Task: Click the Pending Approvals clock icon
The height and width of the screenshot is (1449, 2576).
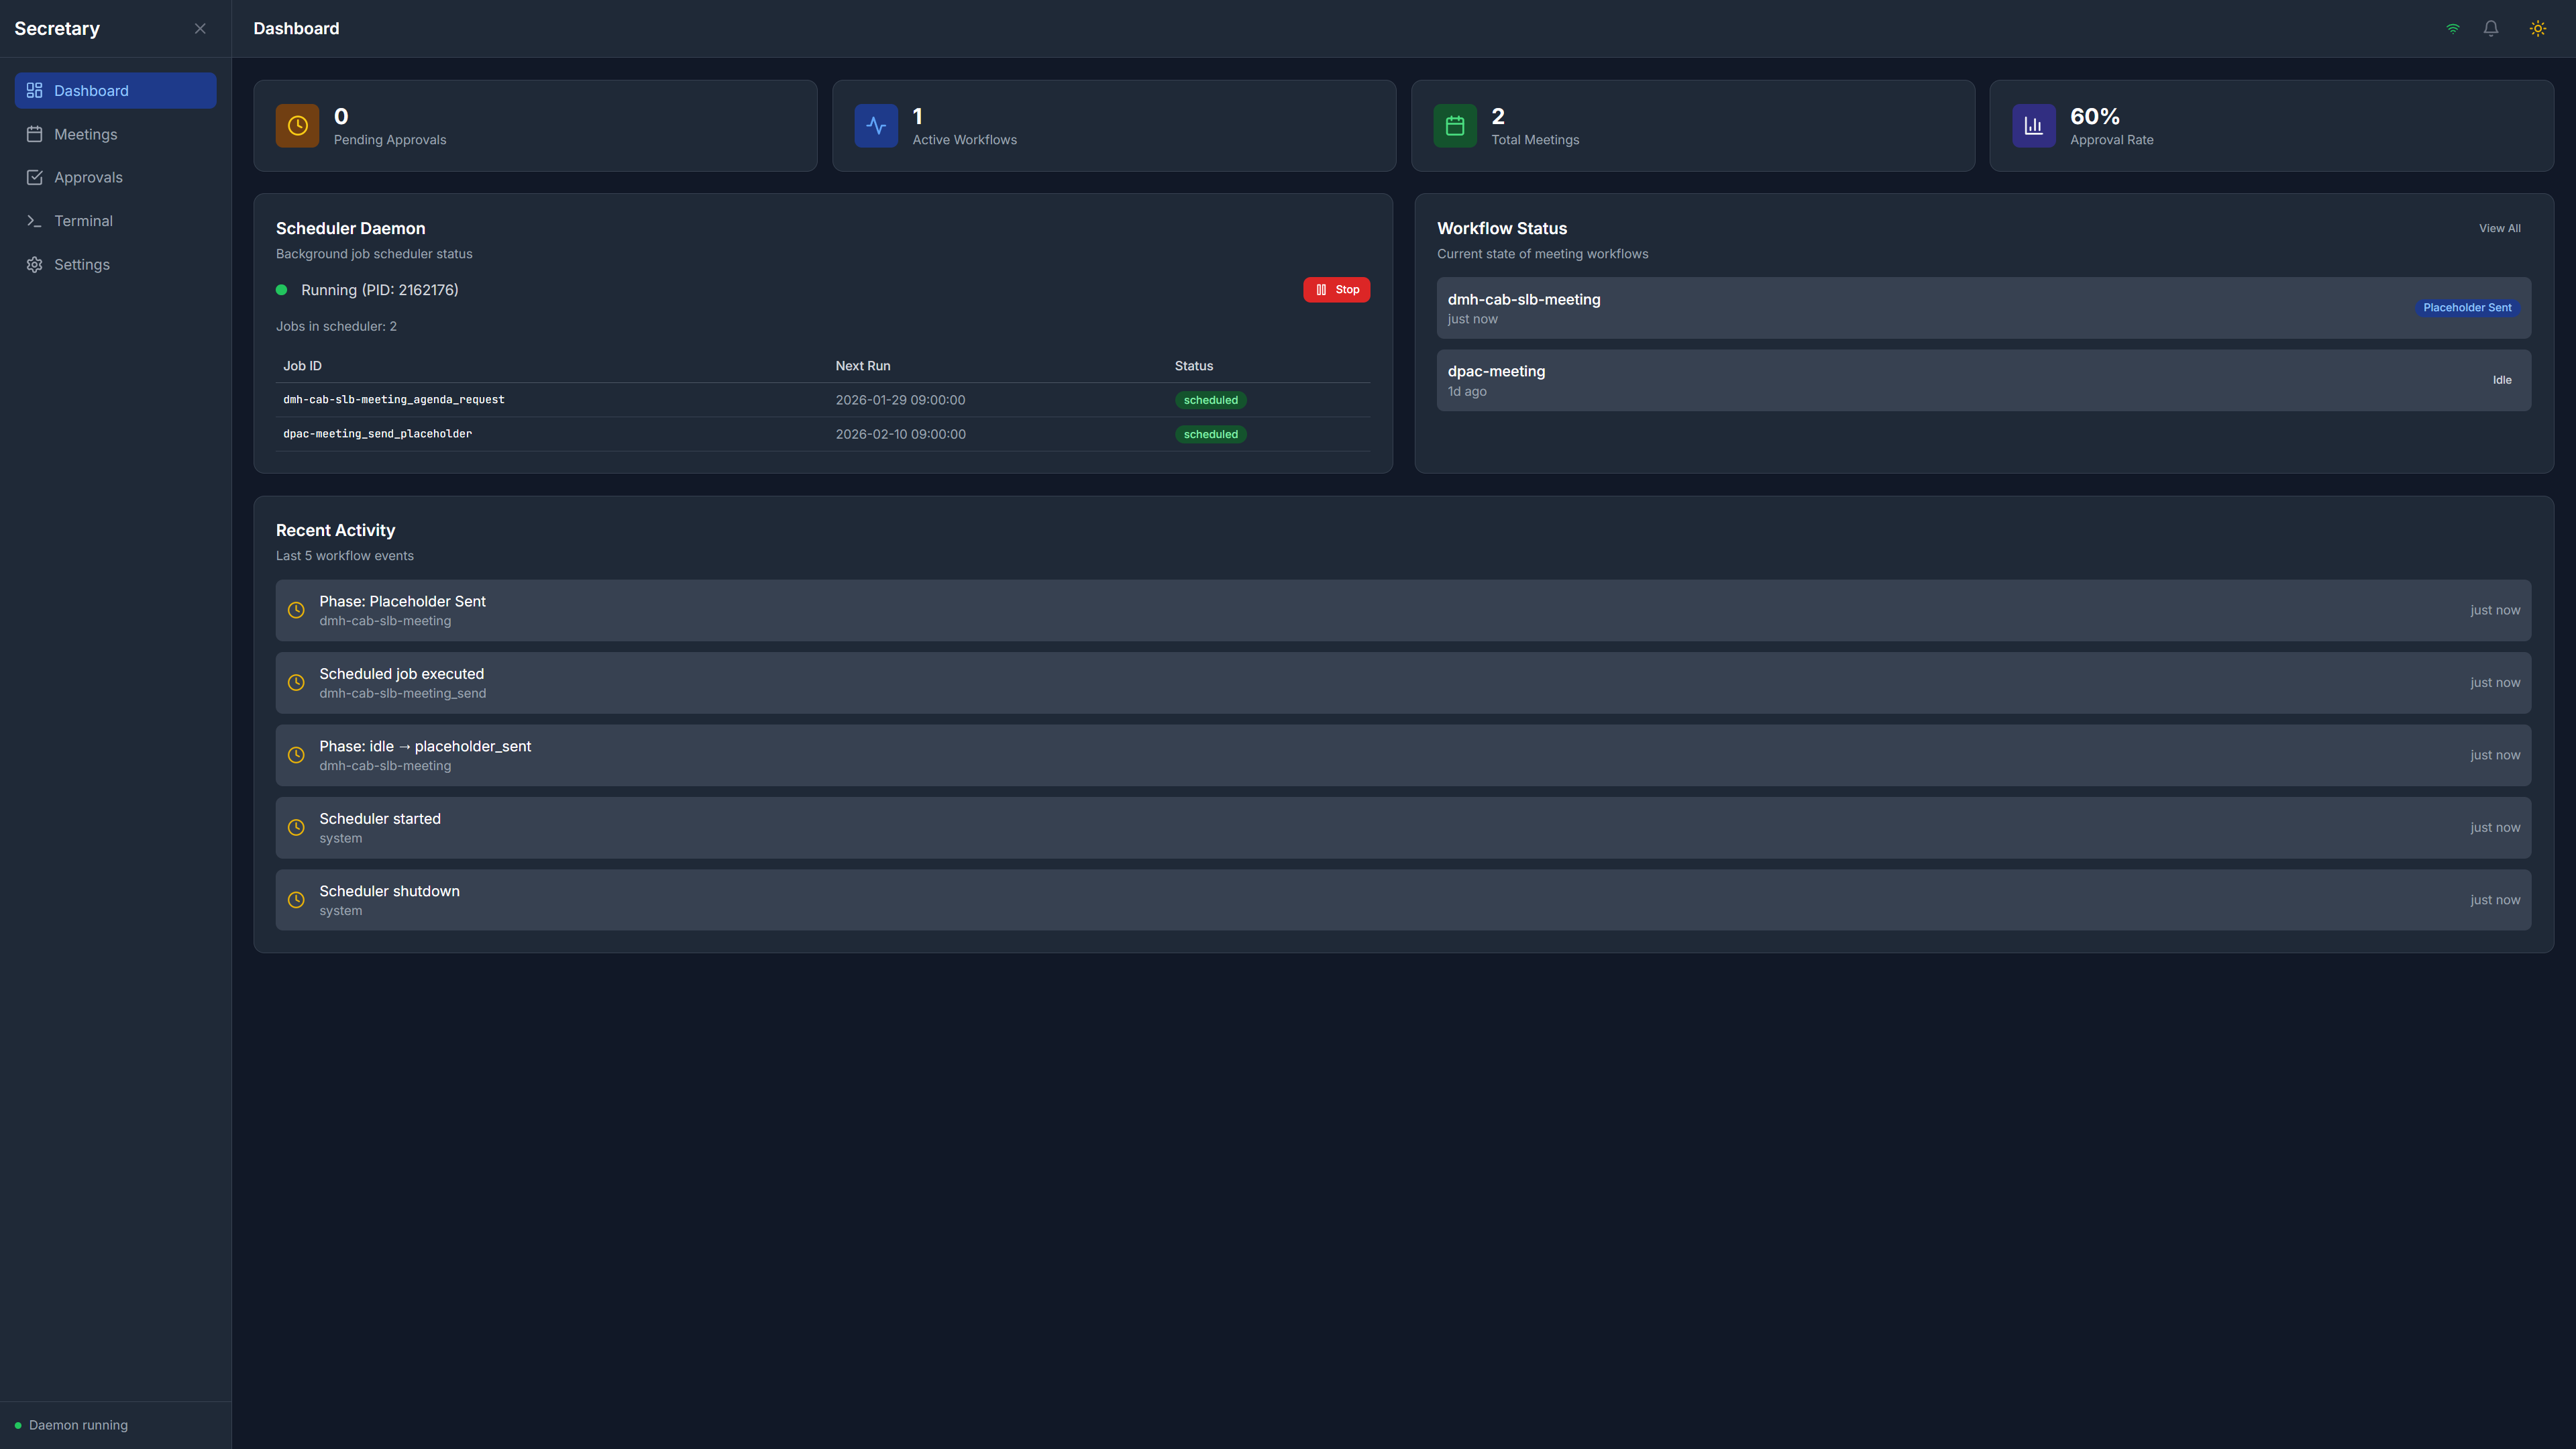Action: tap(297, 125)
